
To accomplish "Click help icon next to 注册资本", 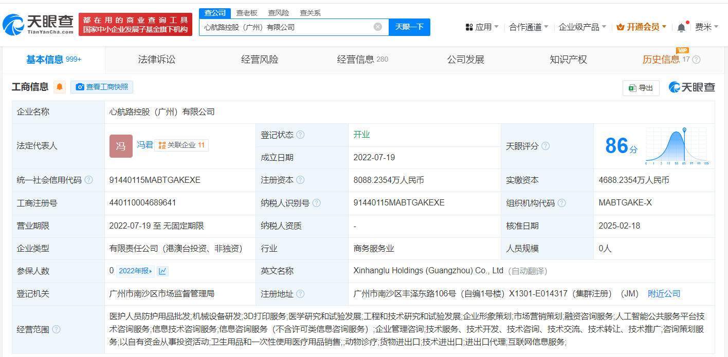I will [x=300, y=180].
